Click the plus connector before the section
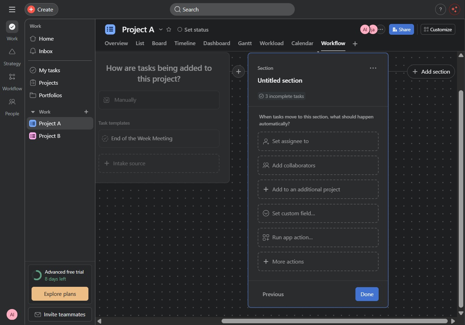Image resolution: width=465 pixels, height=325 pixels. pos(239,72)
